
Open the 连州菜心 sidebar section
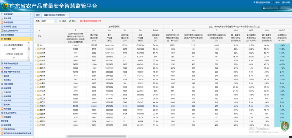coord(16,80)
